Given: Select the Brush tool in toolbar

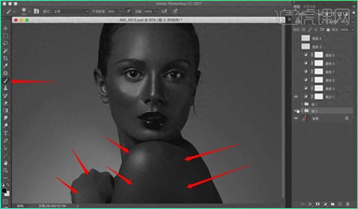Looking at the screenshot, I should pyautogui.click(x=6, y=81).
